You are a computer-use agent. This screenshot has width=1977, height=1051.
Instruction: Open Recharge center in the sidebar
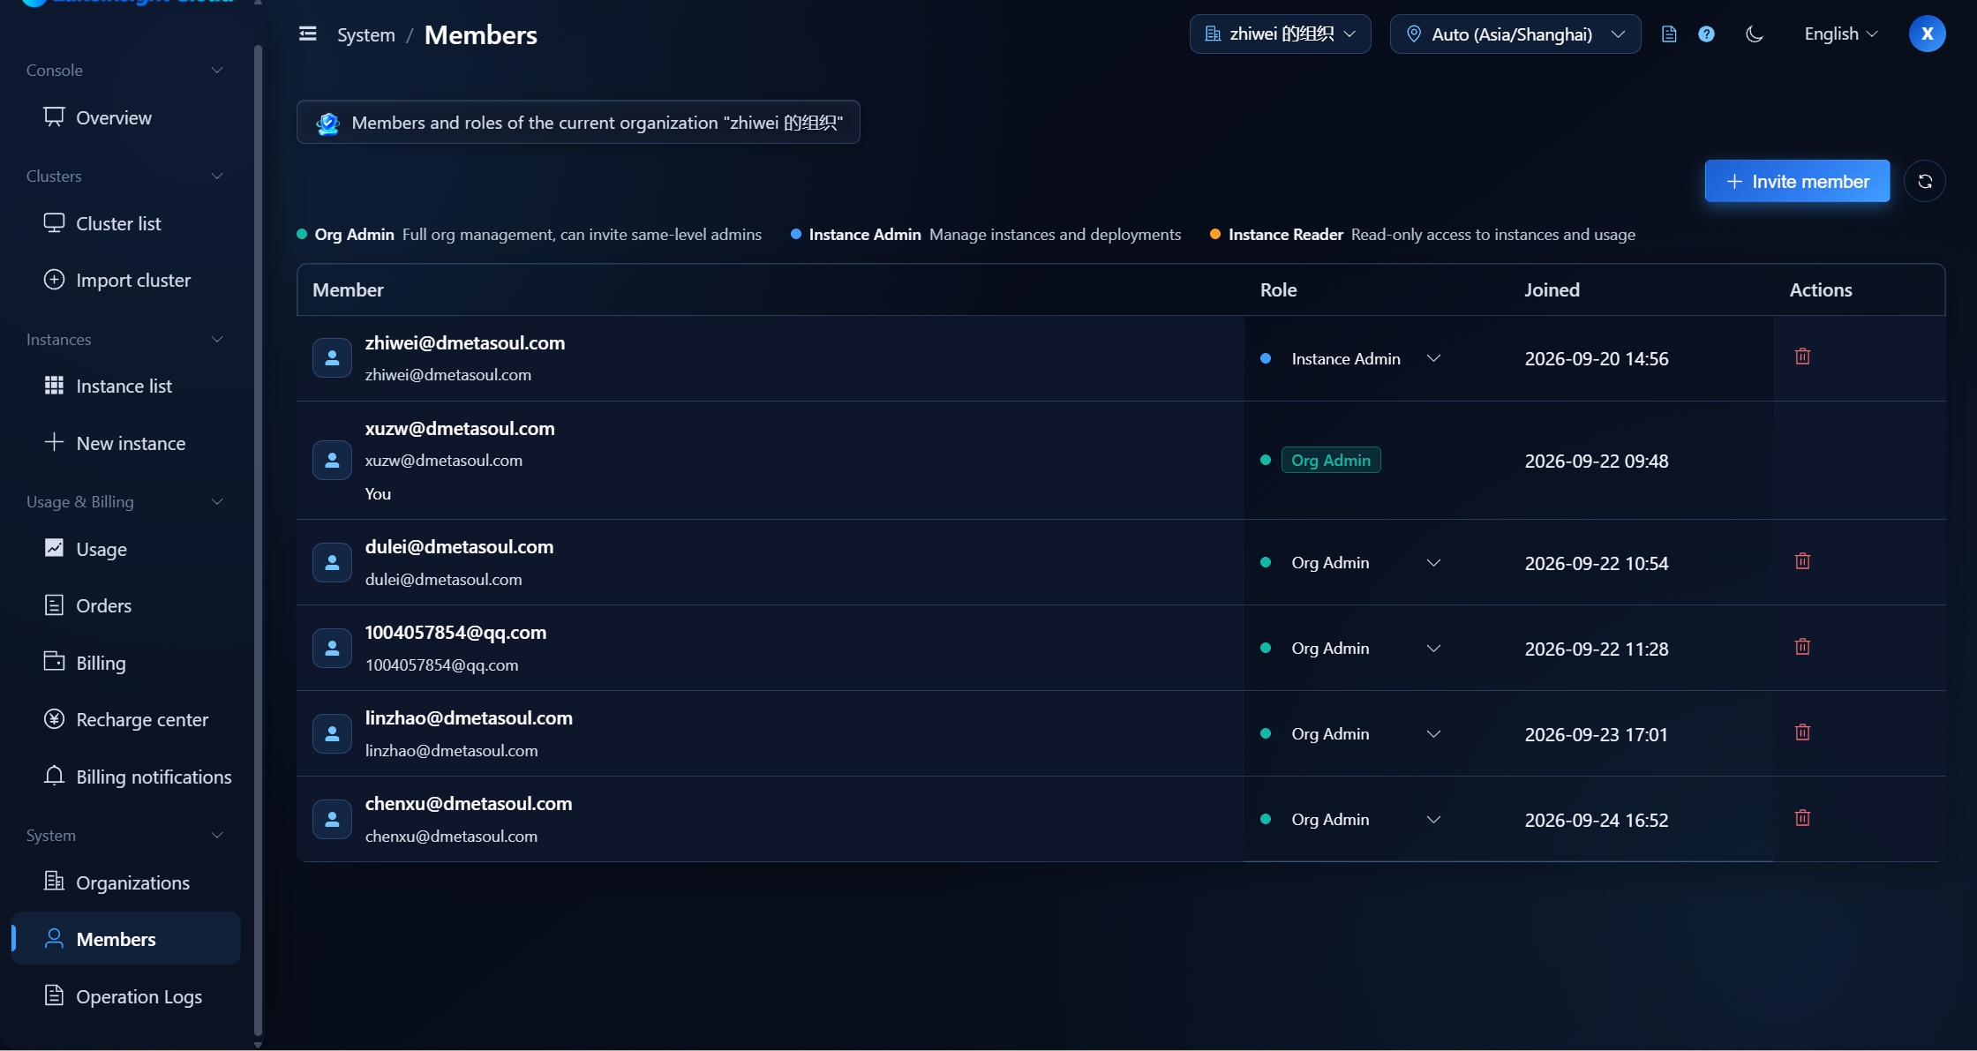coord(125,719)
